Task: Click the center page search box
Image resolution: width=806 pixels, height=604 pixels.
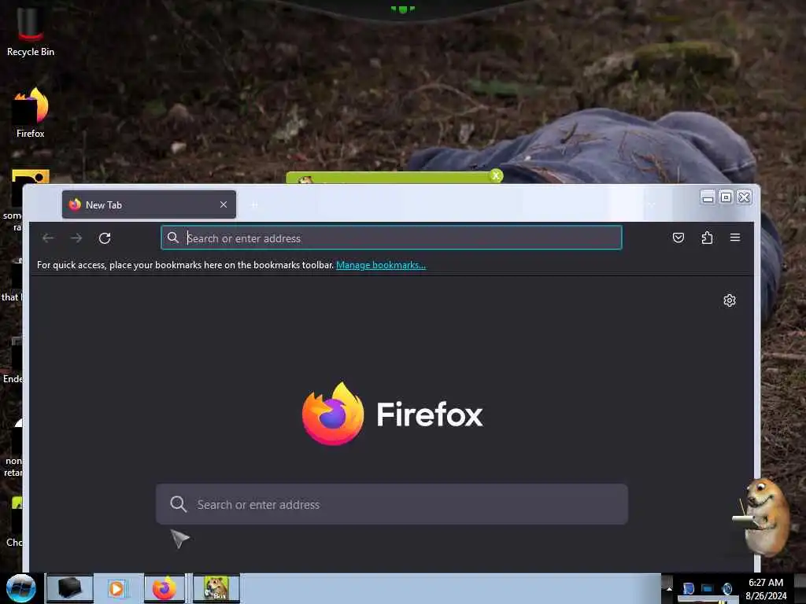Action: tap(392, 504)
